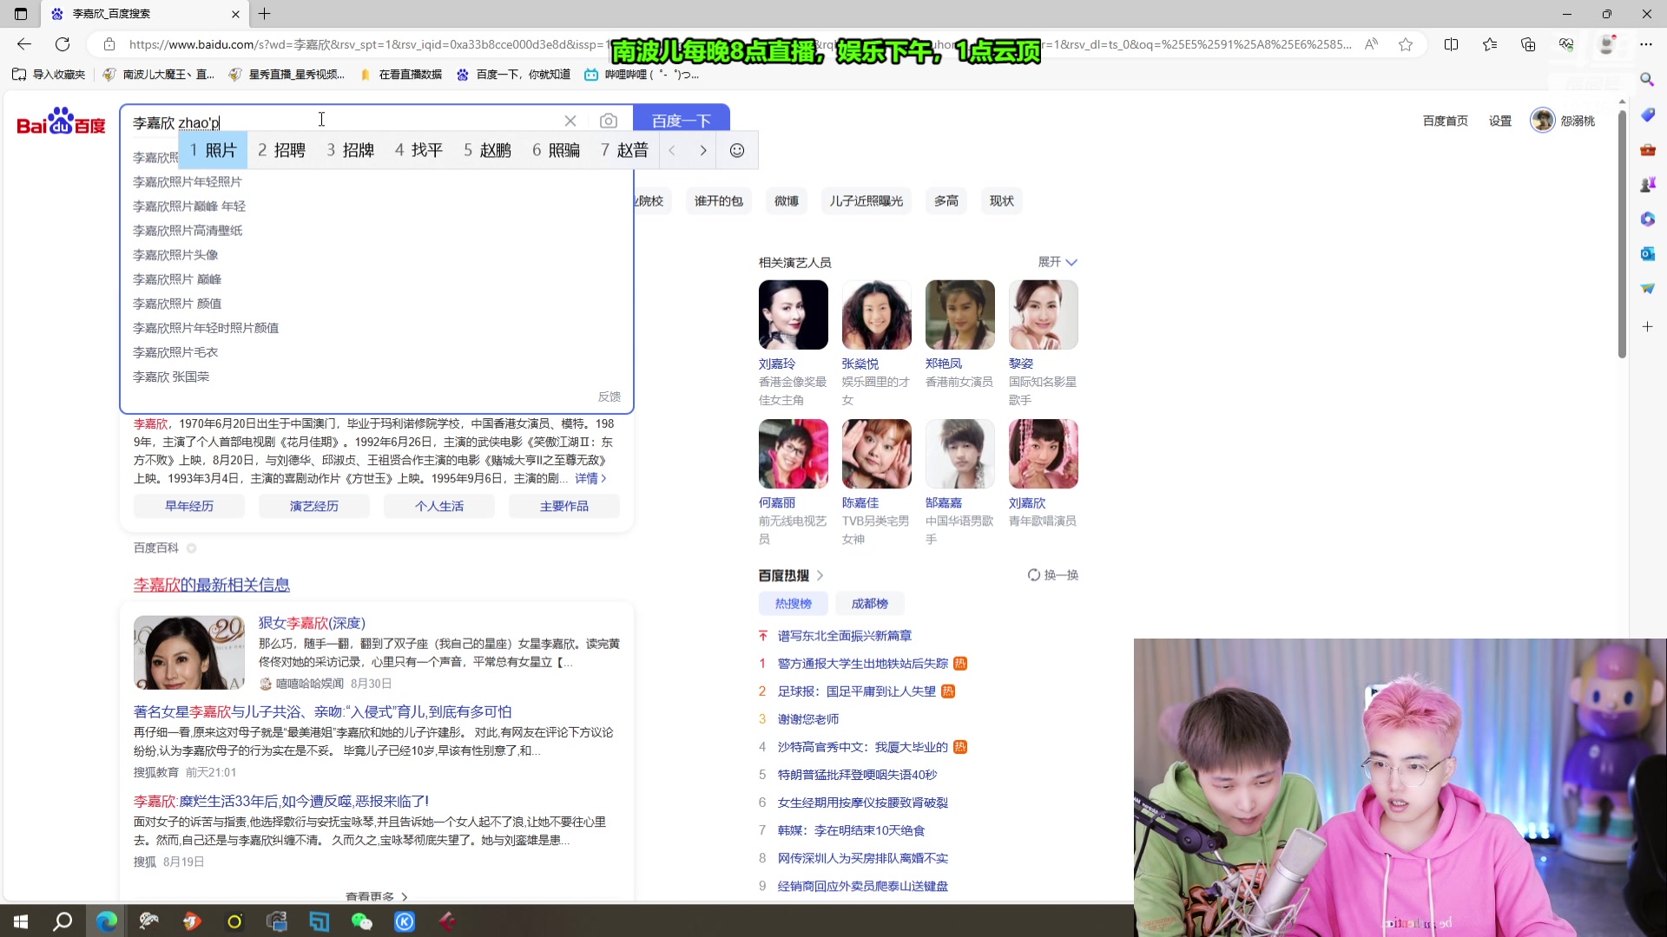Add this page to favorites star
Screen dimensions: 1667x937
pos(1406,44)
